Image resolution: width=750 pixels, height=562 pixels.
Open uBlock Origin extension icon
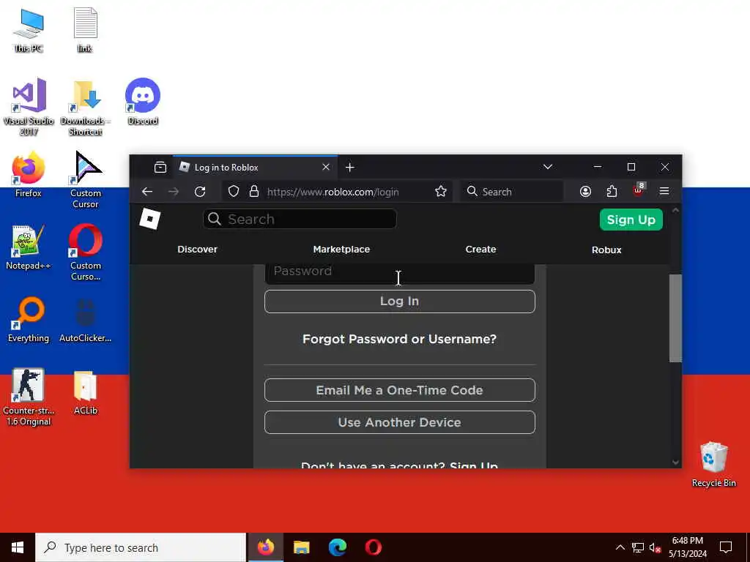tap(638, 190)
